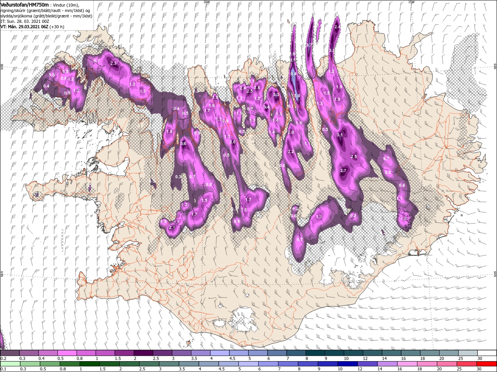Click the Veðurstofan/HM750m title text
This screenshot has width=497, height=372.
tap(24, 4)
